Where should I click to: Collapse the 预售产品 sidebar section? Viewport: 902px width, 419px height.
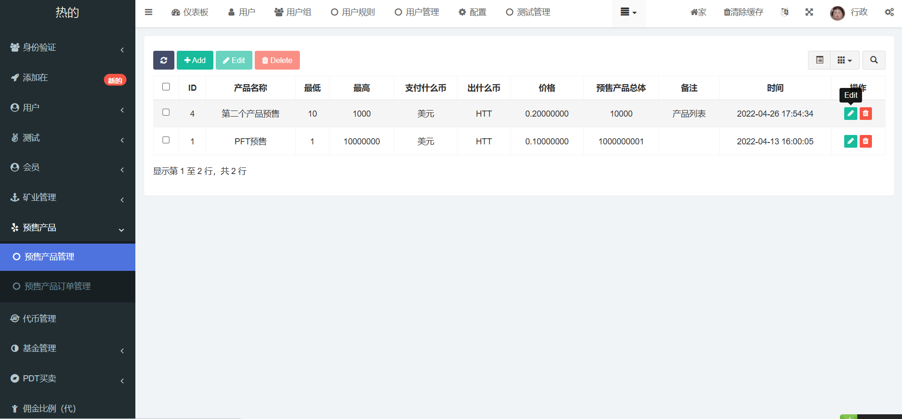pos(67,228)
